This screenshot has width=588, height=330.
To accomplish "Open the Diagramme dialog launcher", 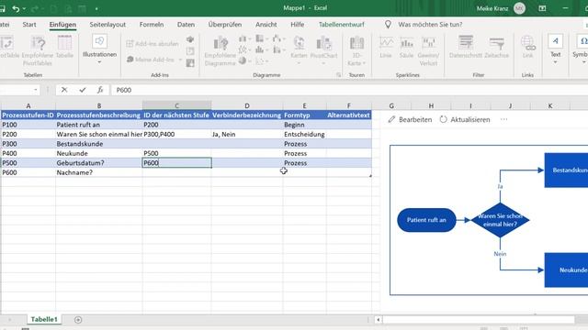I will click(x=338, y=75).
